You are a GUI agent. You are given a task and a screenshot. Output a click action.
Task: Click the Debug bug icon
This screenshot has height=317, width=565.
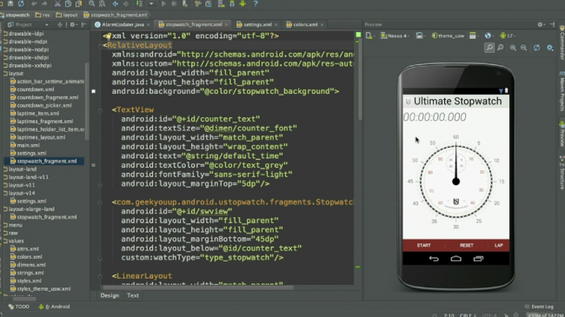coord(175,3)
